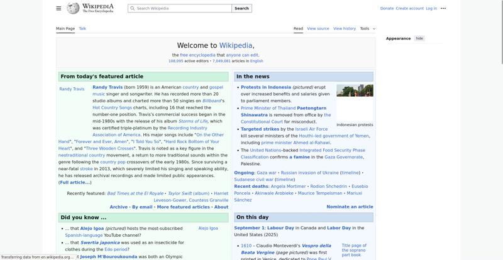Open the Gaza war ongoing link

click(x=266, y=173)
